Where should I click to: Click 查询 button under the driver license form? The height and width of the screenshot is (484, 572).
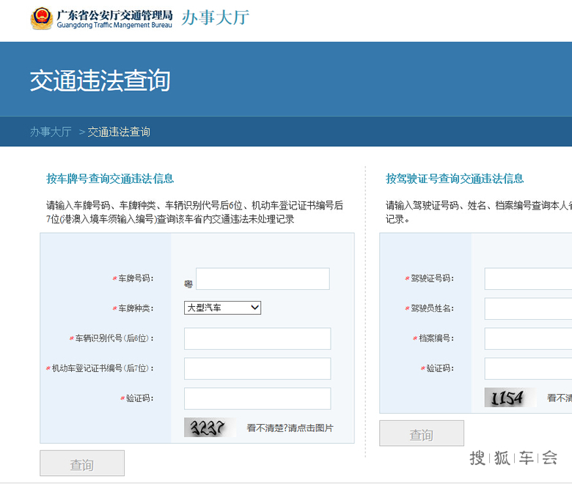click(422, 433)
